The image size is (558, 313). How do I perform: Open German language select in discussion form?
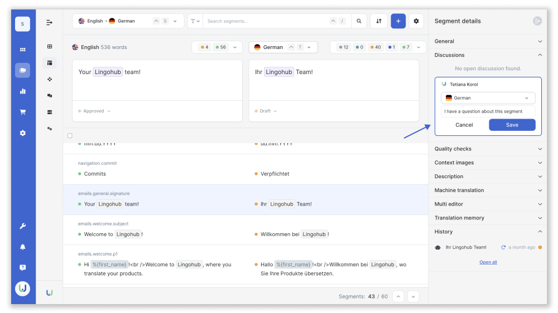(x=488, y=97)
